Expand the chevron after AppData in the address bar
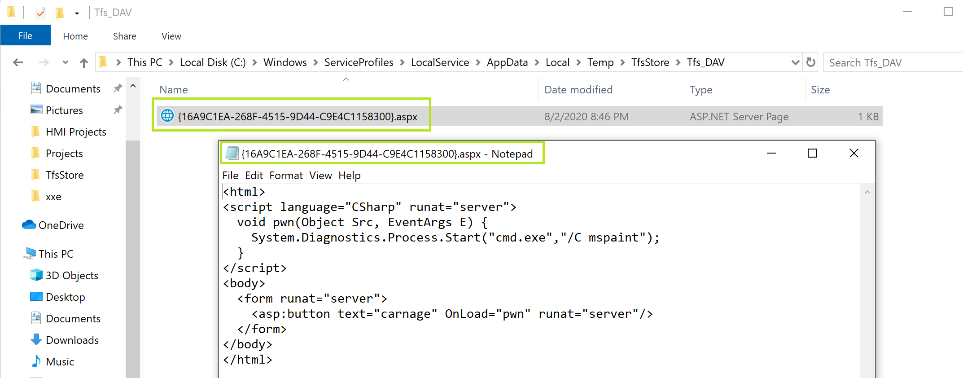This screenshot has width=963, height=378. (537, 62)
